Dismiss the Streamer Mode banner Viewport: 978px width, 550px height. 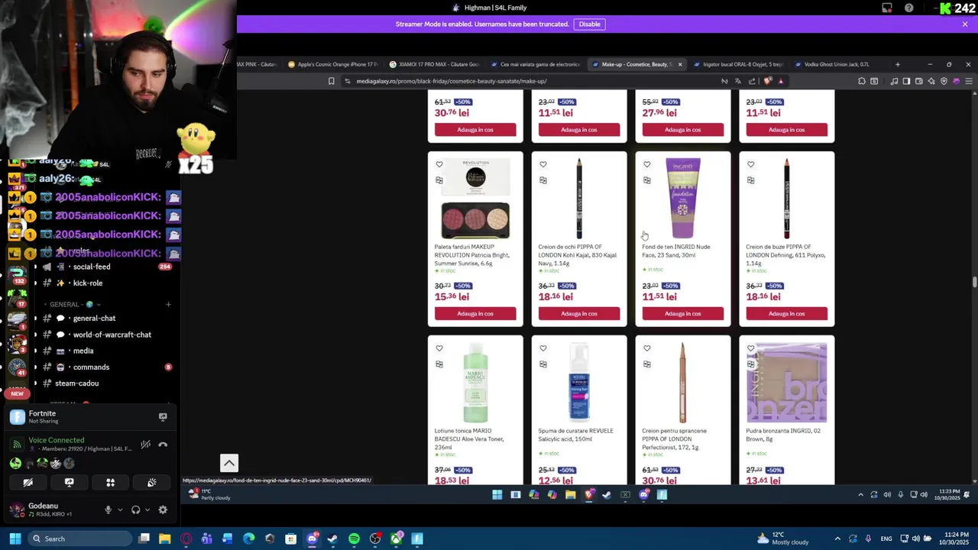(965, 24)
